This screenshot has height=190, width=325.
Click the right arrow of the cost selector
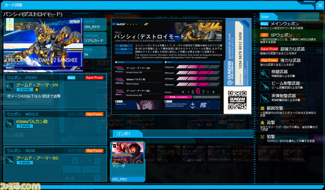pyautogui.click(x=213, y=91)
